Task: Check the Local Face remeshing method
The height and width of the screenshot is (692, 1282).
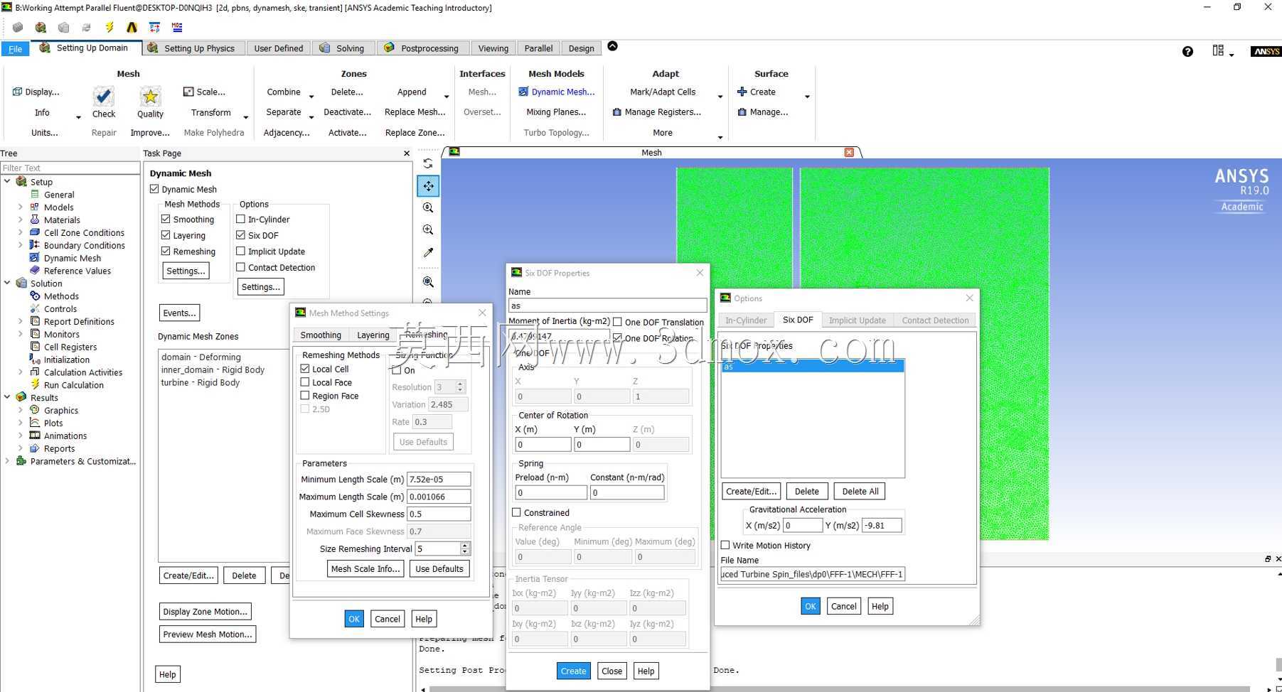Action: pyautogui.click(x=305, y=382)
